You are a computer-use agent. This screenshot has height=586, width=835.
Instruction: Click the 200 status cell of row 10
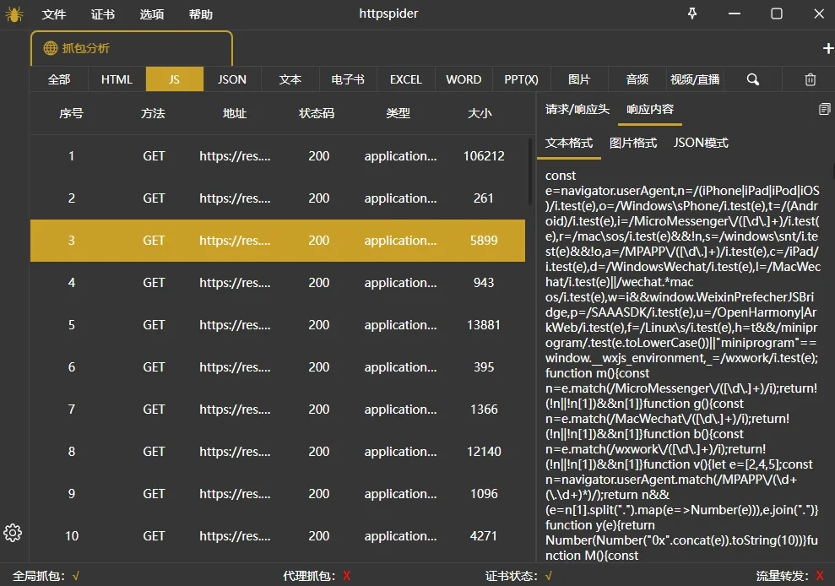[x=319, y=536]
